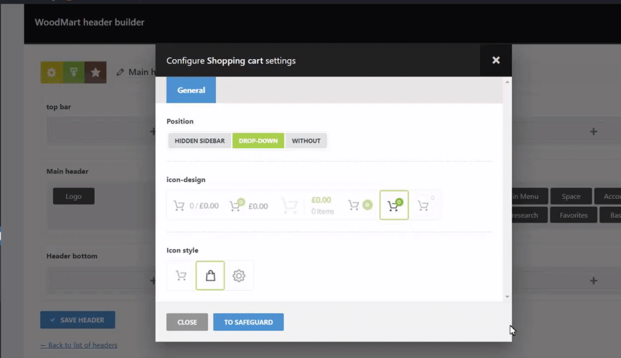Click pencil edit icon near Main header name
The width and height of the screenshot is (621, 358).
coord(120,72)
